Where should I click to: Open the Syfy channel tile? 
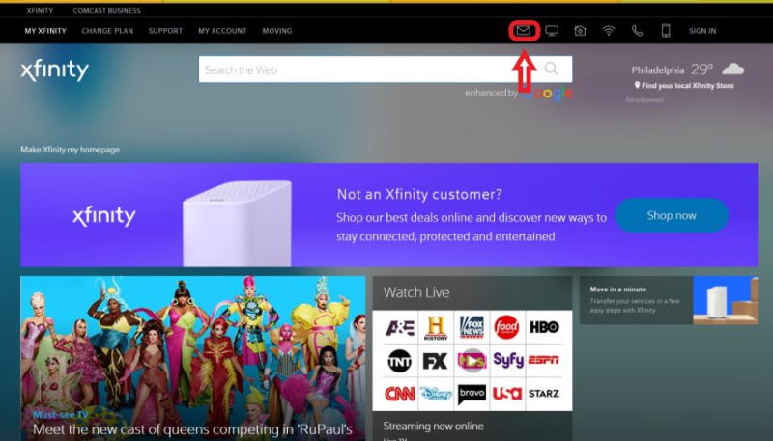508,361
